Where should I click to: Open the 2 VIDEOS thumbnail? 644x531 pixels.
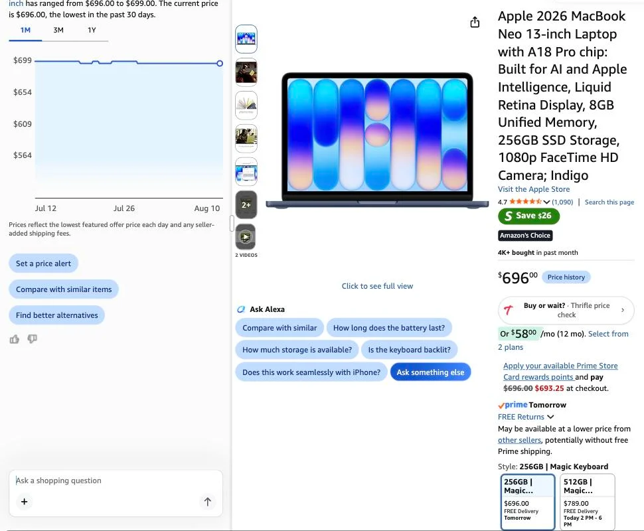tap(246, 237)
